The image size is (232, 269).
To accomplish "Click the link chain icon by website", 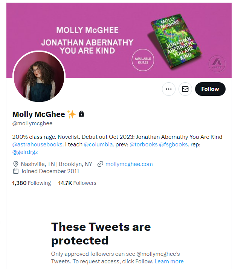I will point(100,164).
